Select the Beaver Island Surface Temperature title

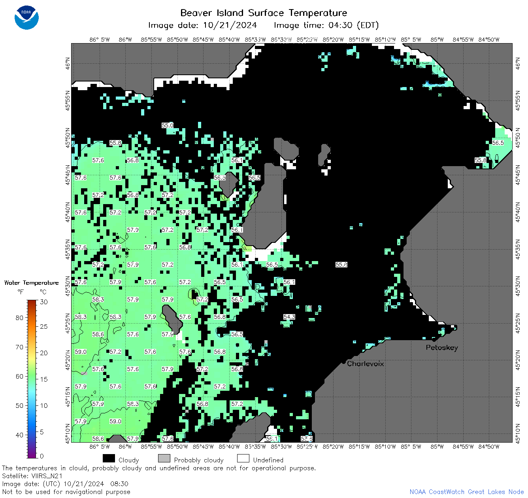264,13
